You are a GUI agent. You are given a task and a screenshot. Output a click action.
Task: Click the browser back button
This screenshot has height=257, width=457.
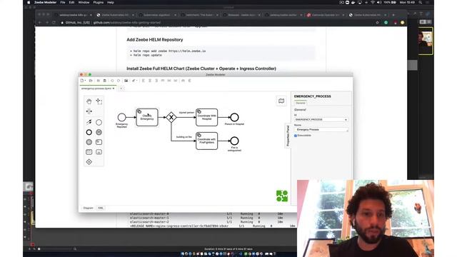coord(40,22)
